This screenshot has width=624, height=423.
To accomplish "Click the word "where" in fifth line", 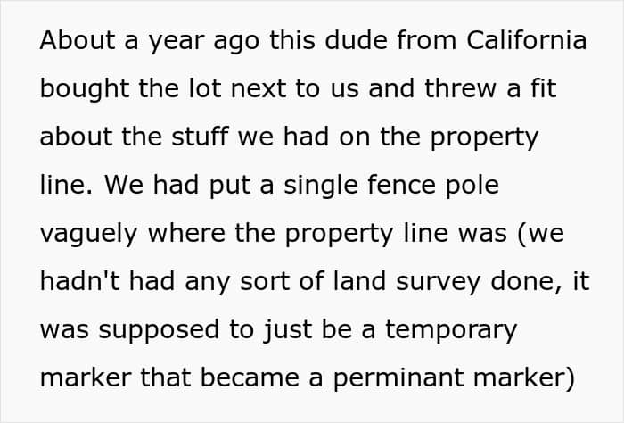I will (x=186, y=233).
